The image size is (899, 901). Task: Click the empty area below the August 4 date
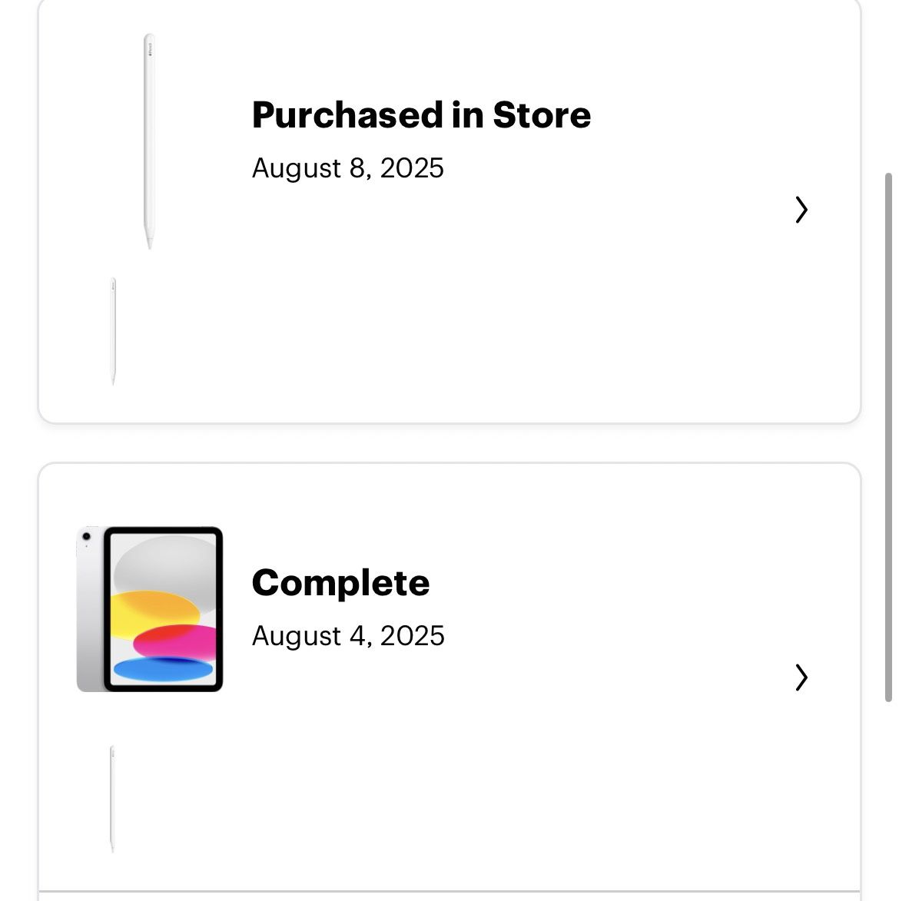tap(461, 776)
